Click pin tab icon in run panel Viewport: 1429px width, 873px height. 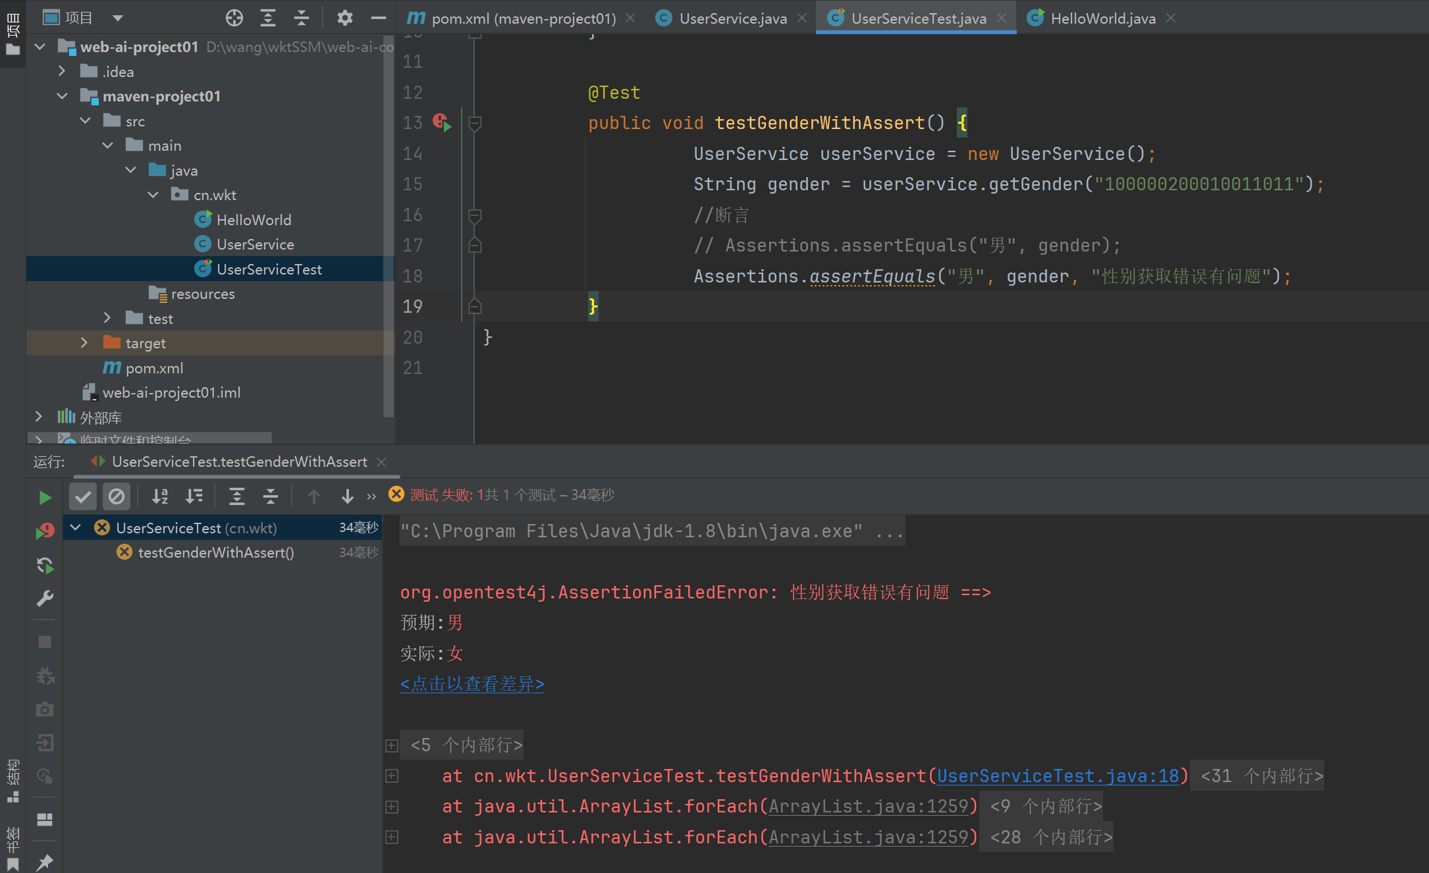click(45, 861)
